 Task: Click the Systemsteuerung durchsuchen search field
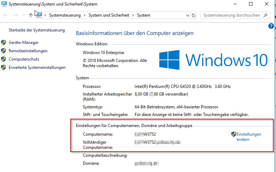(231, 15)
